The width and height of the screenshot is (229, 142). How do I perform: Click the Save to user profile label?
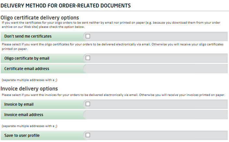[x=22, y=135]
